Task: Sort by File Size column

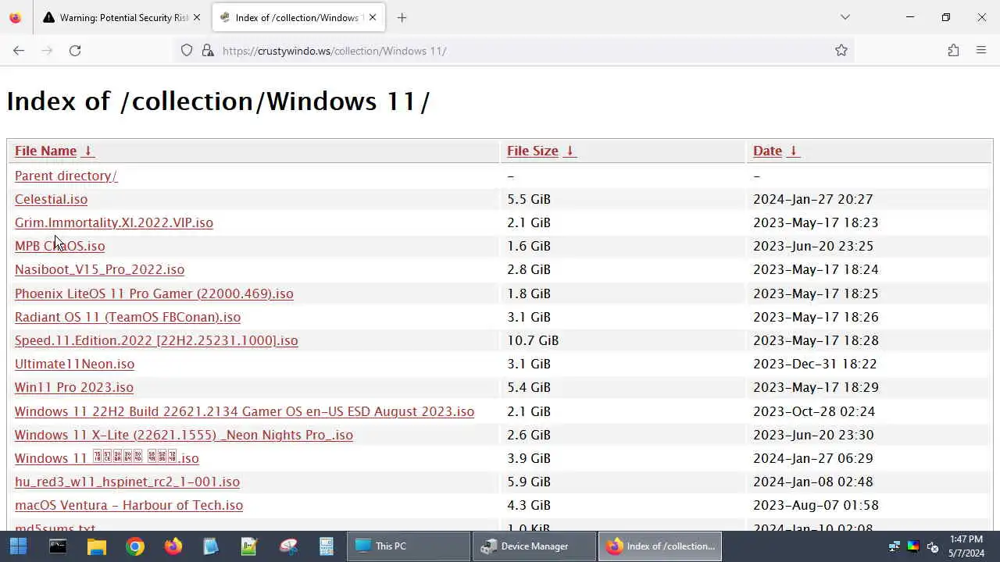Action: 532,151
